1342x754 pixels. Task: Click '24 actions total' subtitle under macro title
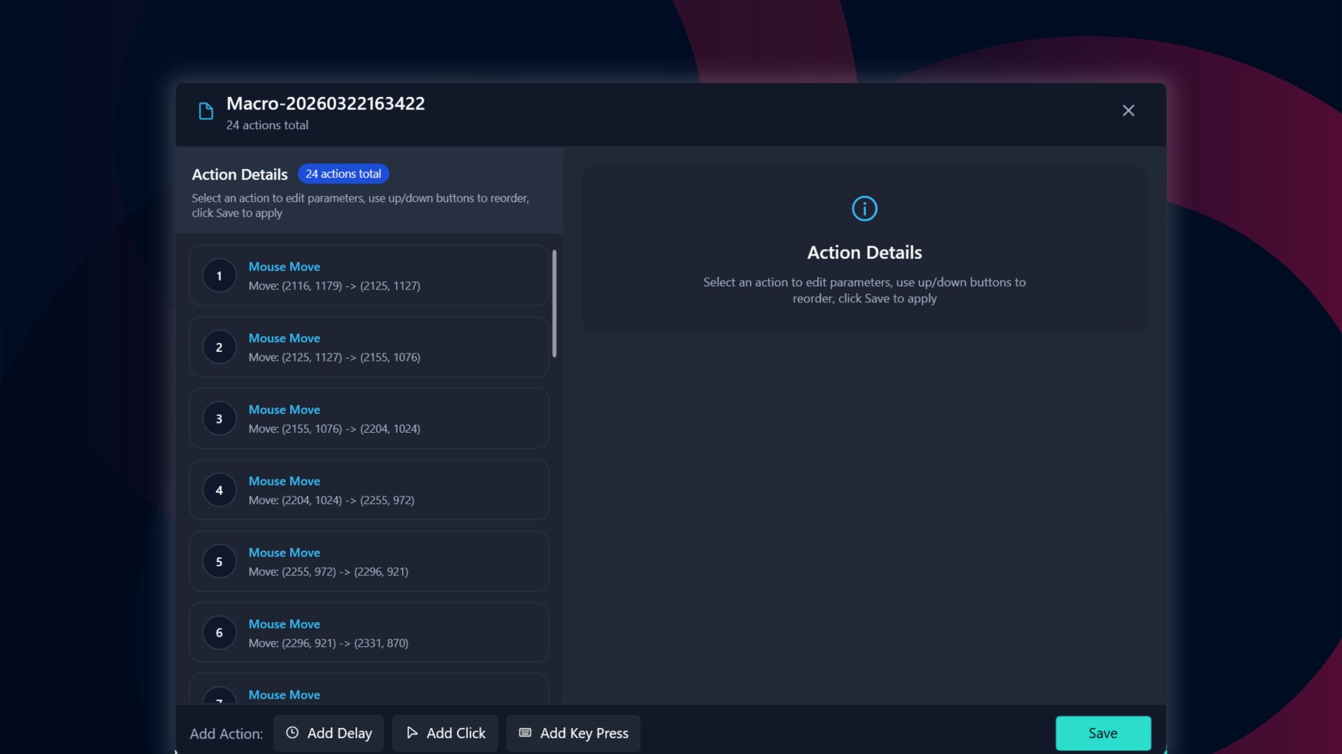pyautogui.click(x=267, y=125)
